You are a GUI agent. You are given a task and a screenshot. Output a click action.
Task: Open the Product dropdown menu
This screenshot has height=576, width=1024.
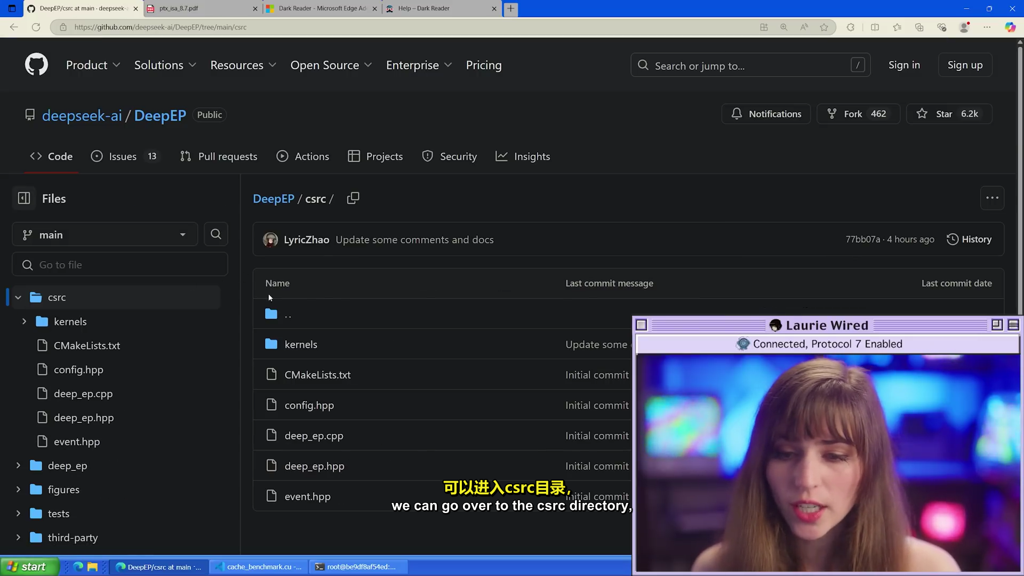pos(93,65)
